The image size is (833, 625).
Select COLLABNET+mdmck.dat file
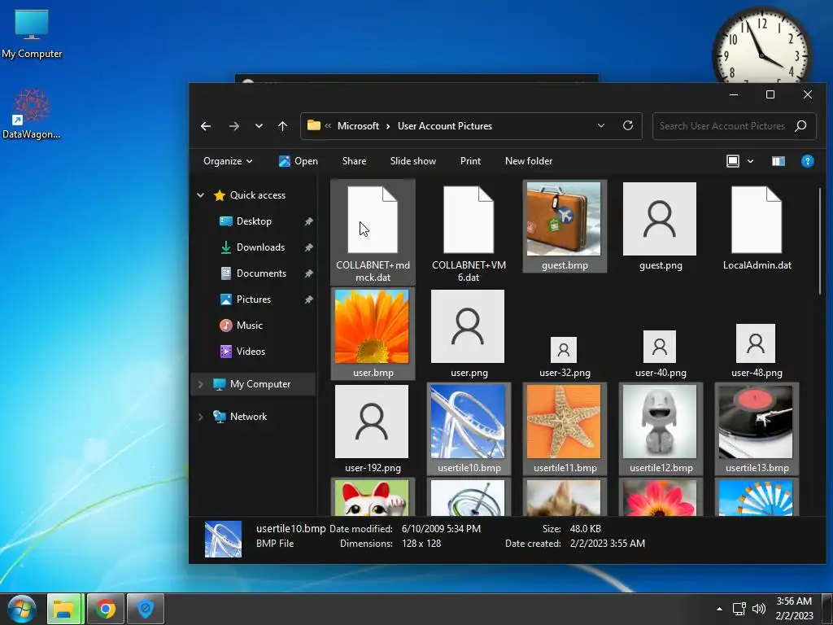pos(373,232)
